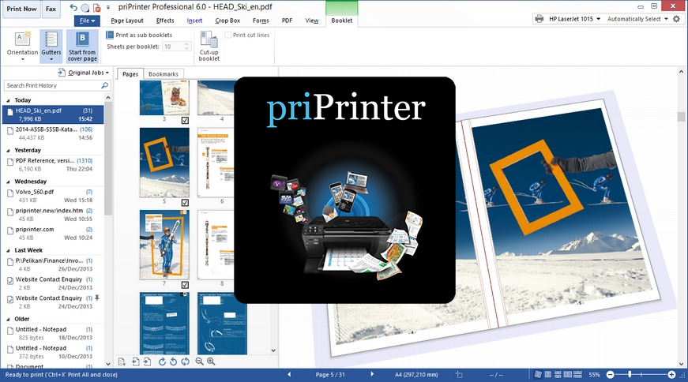Click the Undo arrow in quick access toolbar
The height and width of the screenshot is (382, 688).
[73, 7]
